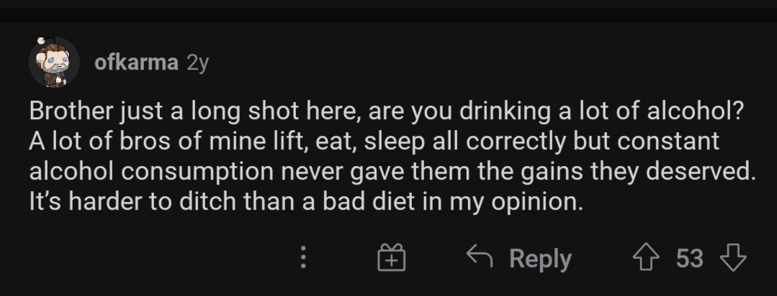Visit the ofkarma username profile link
777x296 pixels.
click(136, 63)
